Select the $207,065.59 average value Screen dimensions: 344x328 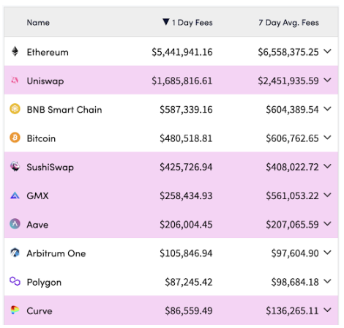292,225
